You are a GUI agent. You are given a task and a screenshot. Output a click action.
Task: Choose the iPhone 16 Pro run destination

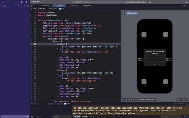point(87,2)
